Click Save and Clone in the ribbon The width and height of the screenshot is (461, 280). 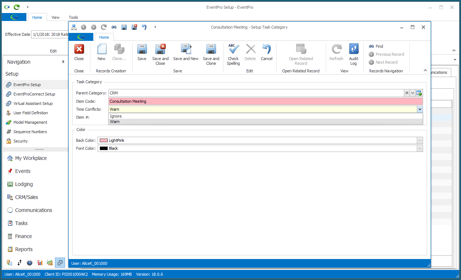211,55
